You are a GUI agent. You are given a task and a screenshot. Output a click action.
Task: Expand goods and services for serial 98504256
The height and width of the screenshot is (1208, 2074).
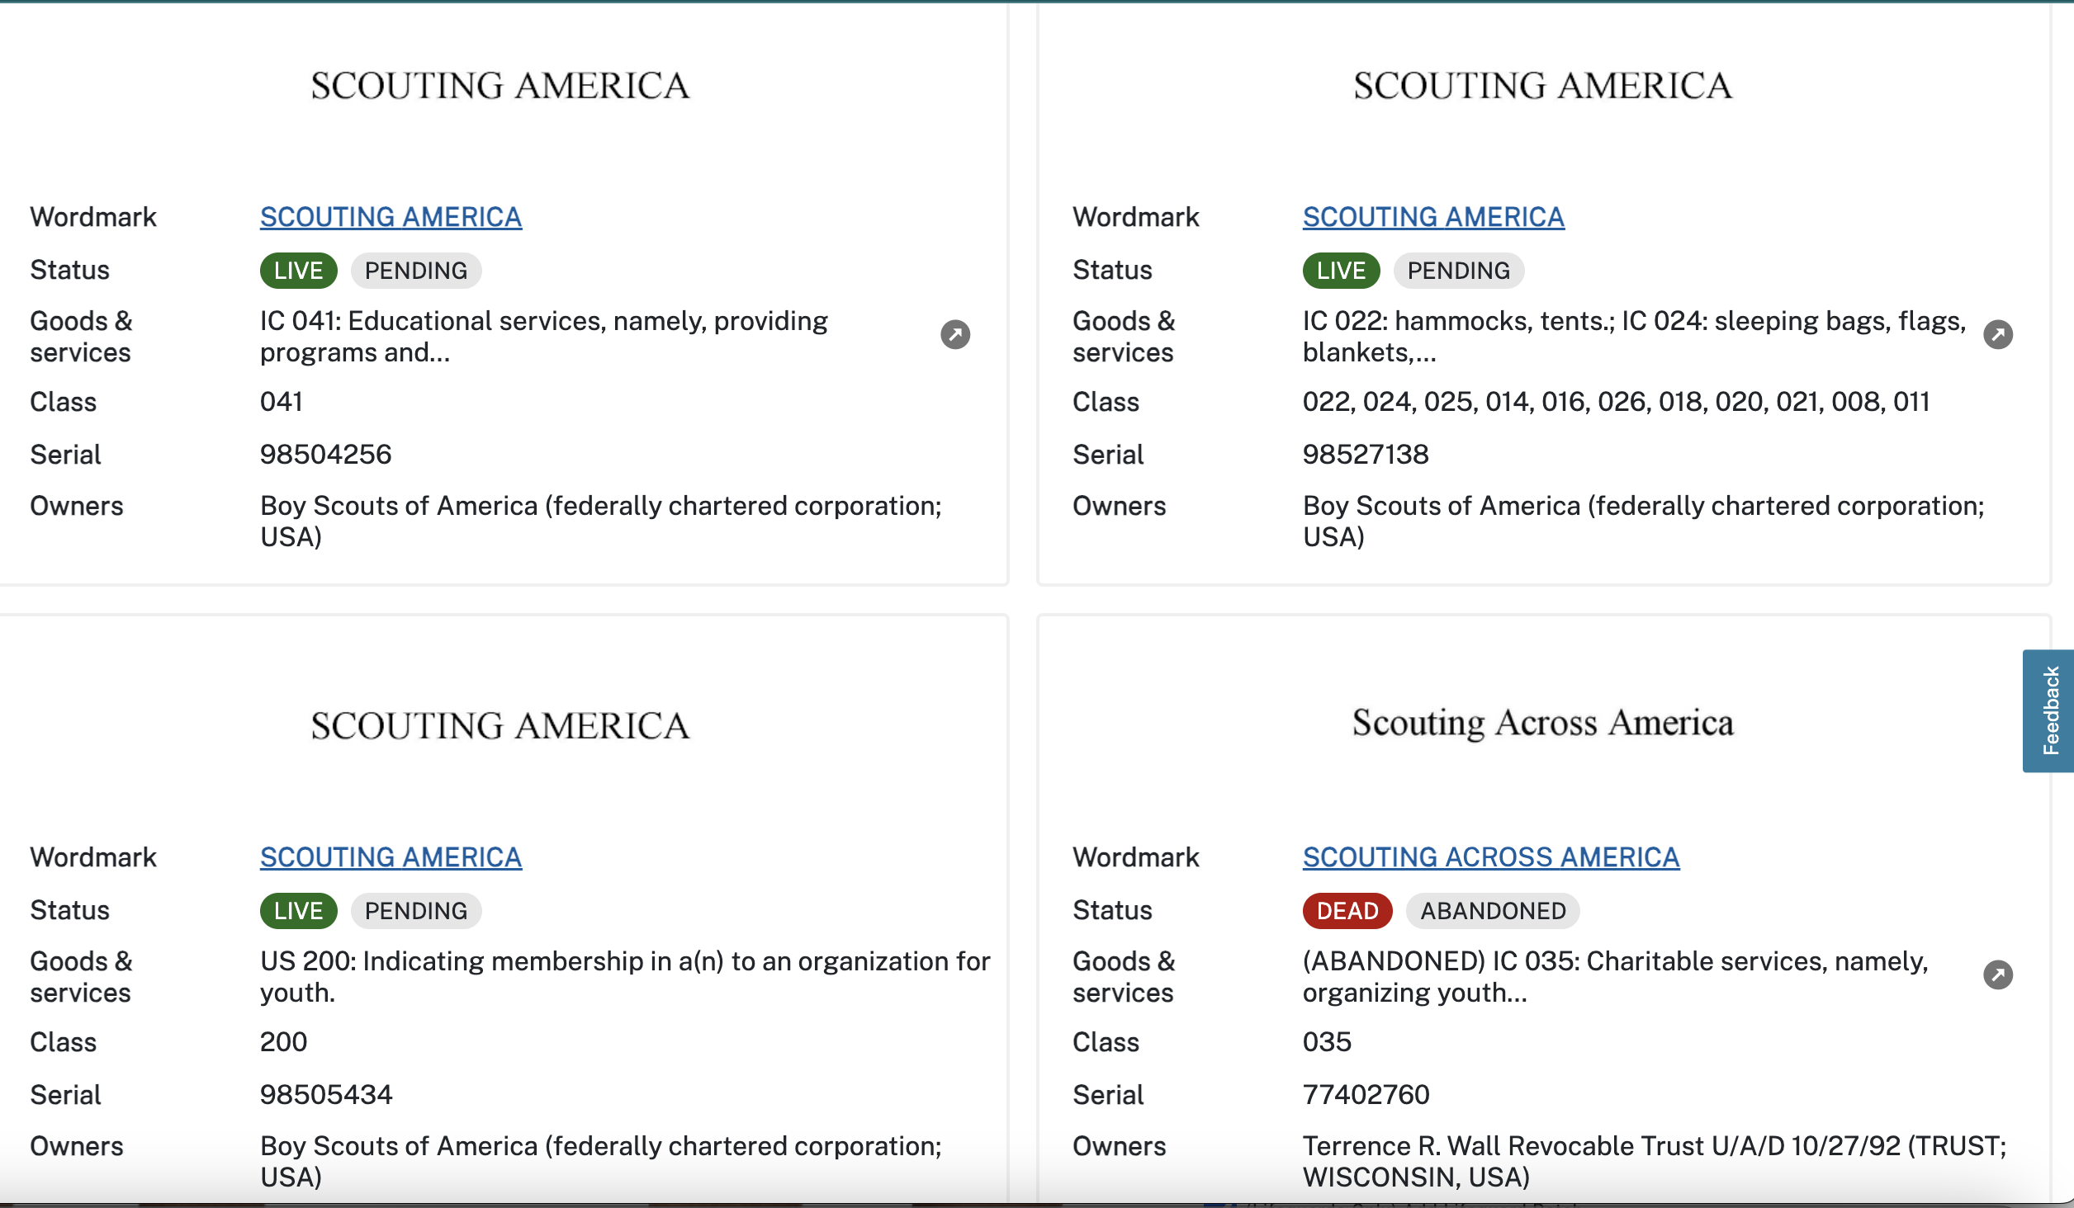click(x=955, y=334)
